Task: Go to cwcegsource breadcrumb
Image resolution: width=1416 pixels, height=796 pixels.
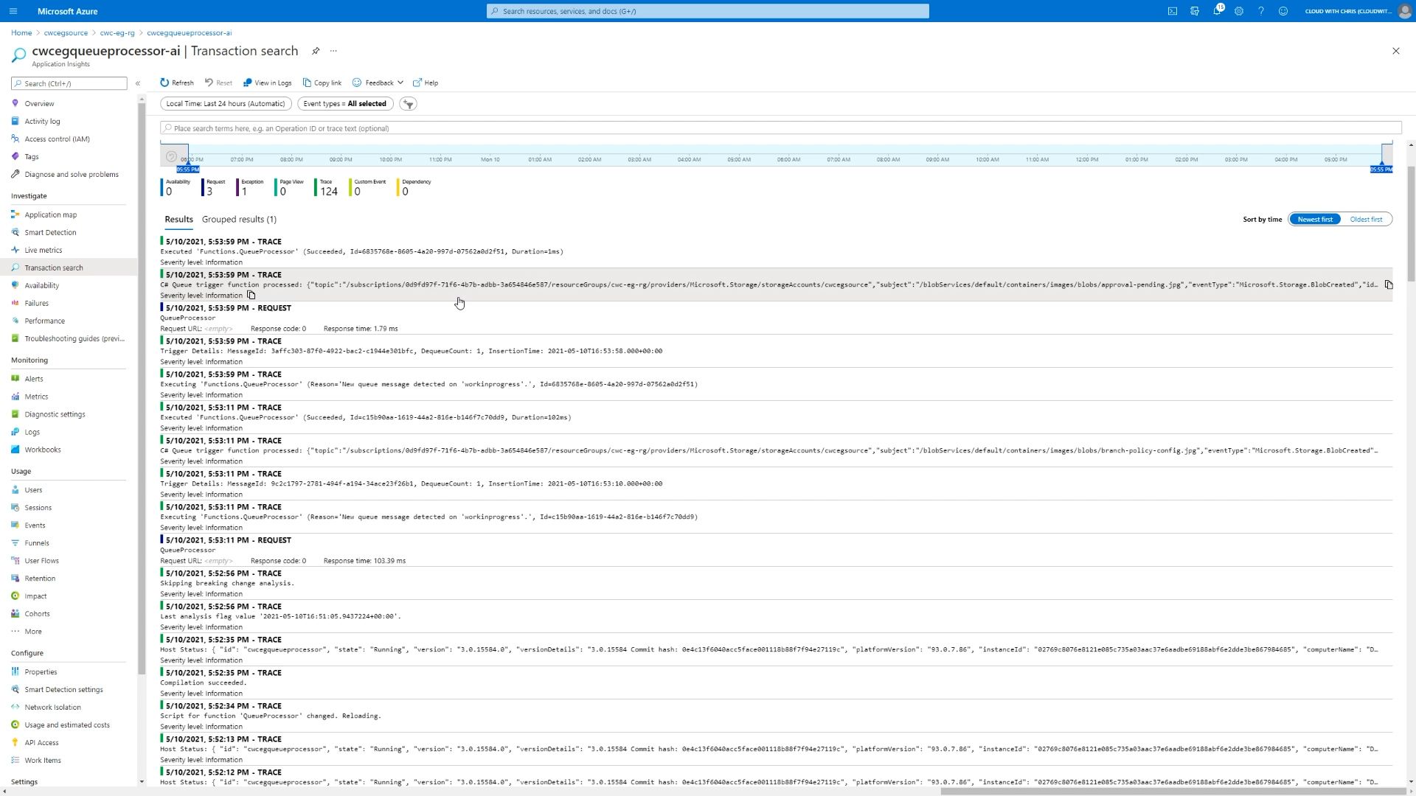Action: 66,33
